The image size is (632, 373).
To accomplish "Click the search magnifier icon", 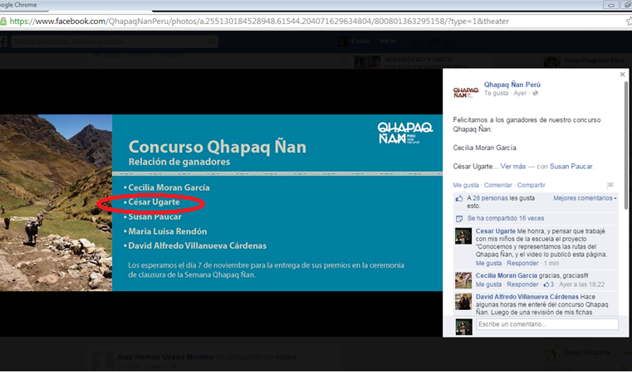I will pos(212,41).
